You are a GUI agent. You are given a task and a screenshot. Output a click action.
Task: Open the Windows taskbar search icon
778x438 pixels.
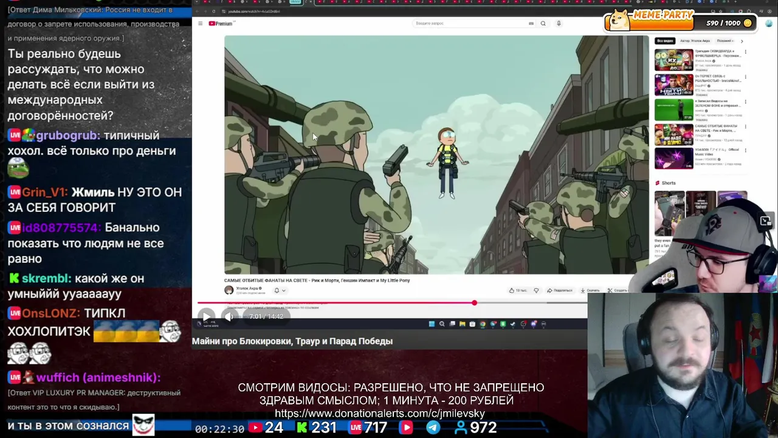(442, 324)
